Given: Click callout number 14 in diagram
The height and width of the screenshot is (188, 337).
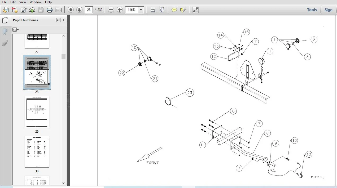Looking at the screenshot, I should (221, 35).
